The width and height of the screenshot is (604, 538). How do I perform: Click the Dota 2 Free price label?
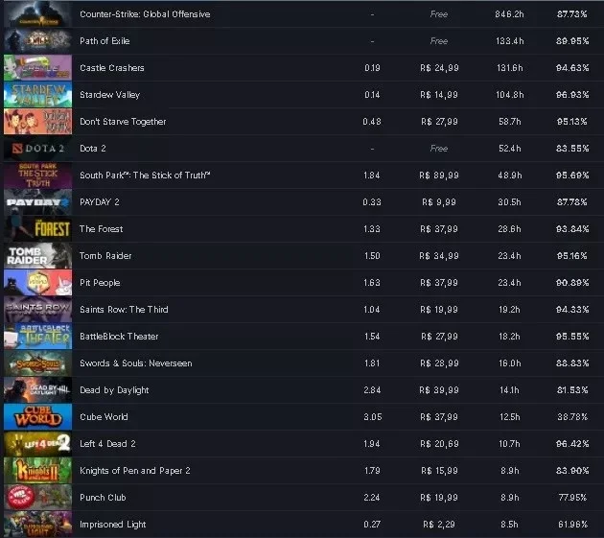click(439, 149)
